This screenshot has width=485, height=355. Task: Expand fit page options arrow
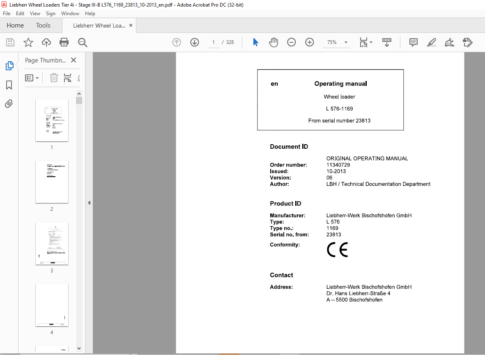(371, 42)
